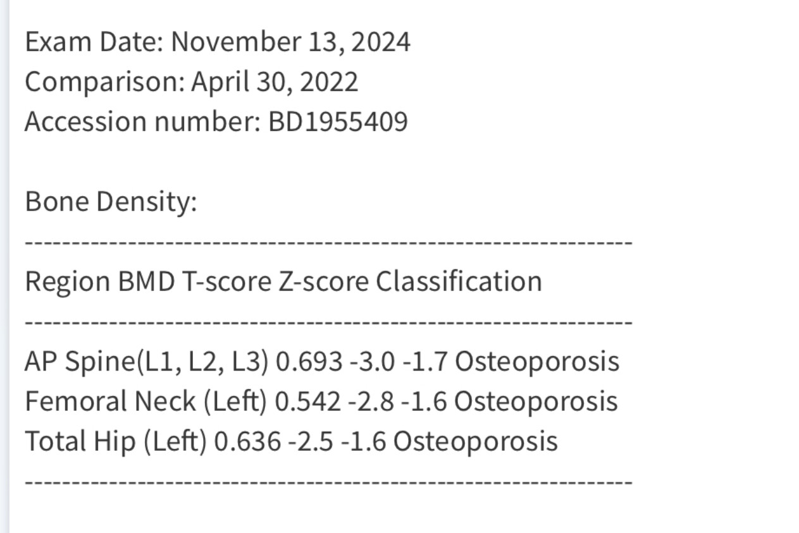Click the "Total Hip (Left)" row label
Viewport: 799px width, 533px height.
click(115, 441)
